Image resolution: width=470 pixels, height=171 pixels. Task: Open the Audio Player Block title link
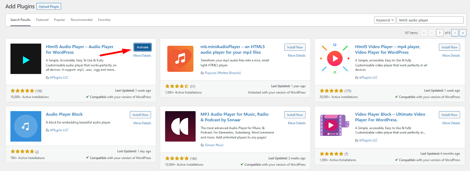point(64,114)
